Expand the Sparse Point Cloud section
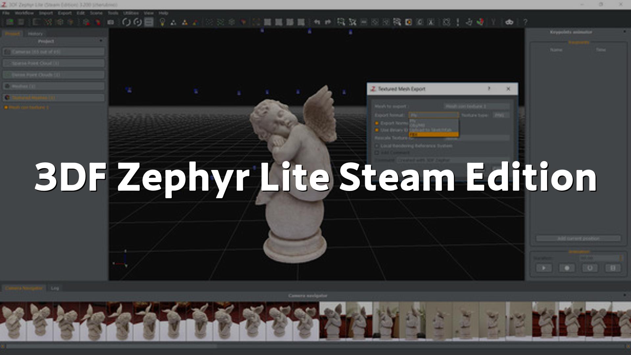Image resolution: width=631 pixels, height=355 pixels. [x=54, y=63]
